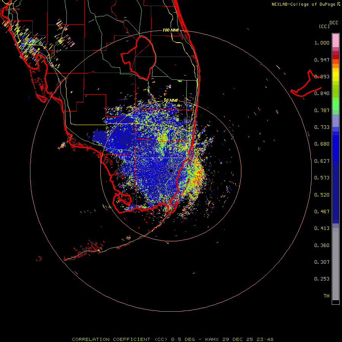Select the 0.733 scale value
The image size is (342, 342).
coord(322,127)
